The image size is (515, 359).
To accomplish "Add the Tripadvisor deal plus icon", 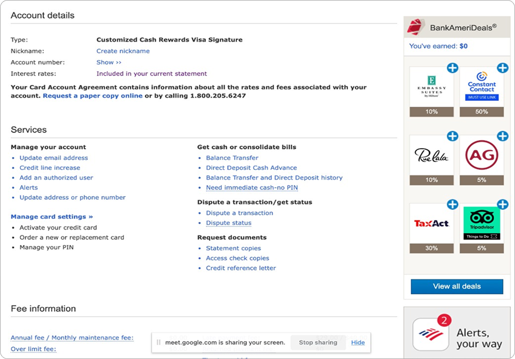I will (x=502, y=204).
